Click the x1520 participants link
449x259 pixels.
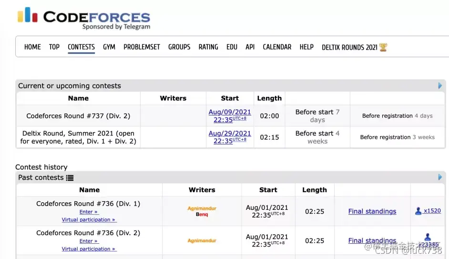(432, 211)
